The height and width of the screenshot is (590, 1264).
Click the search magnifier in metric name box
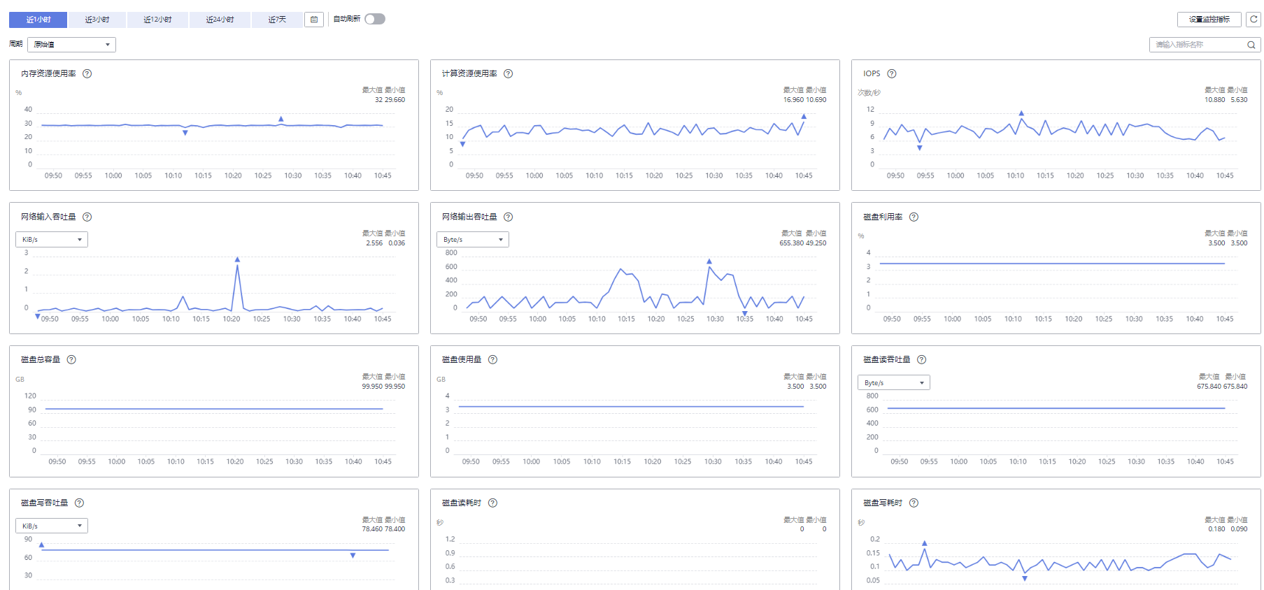point(1251,45)
